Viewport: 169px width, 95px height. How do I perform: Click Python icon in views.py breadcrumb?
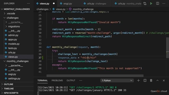[54, 9]
